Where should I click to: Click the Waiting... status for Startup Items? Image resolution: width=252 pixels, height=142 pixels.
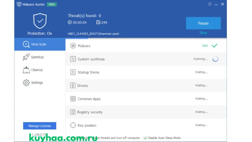click(201, 72)
